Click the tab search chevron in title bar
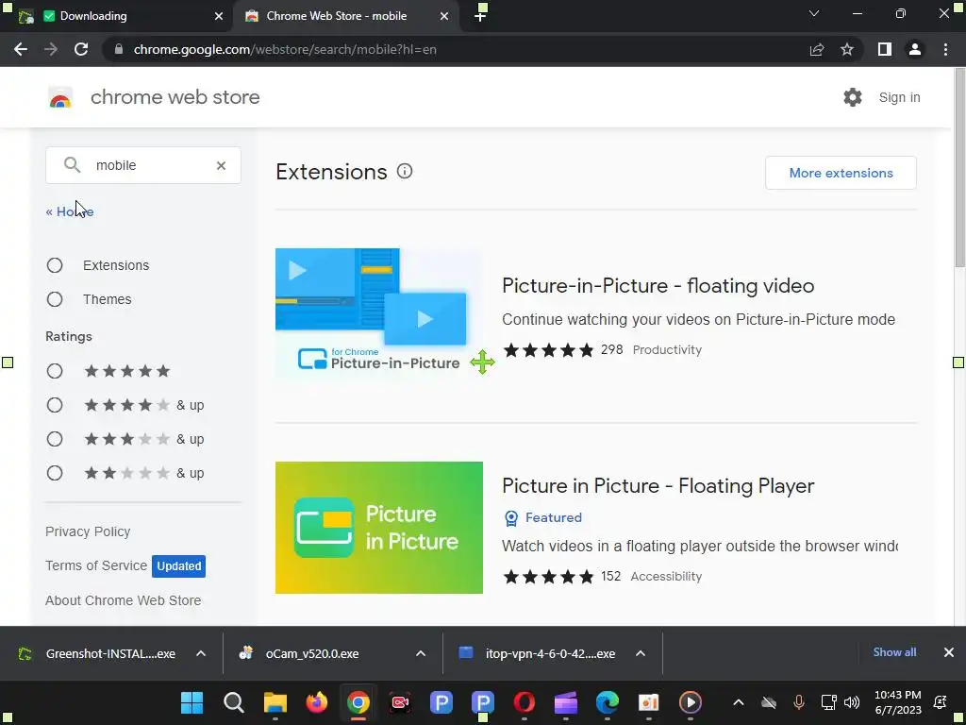The height and width of the screenshot is (725, 966). (x=814, y=13)
